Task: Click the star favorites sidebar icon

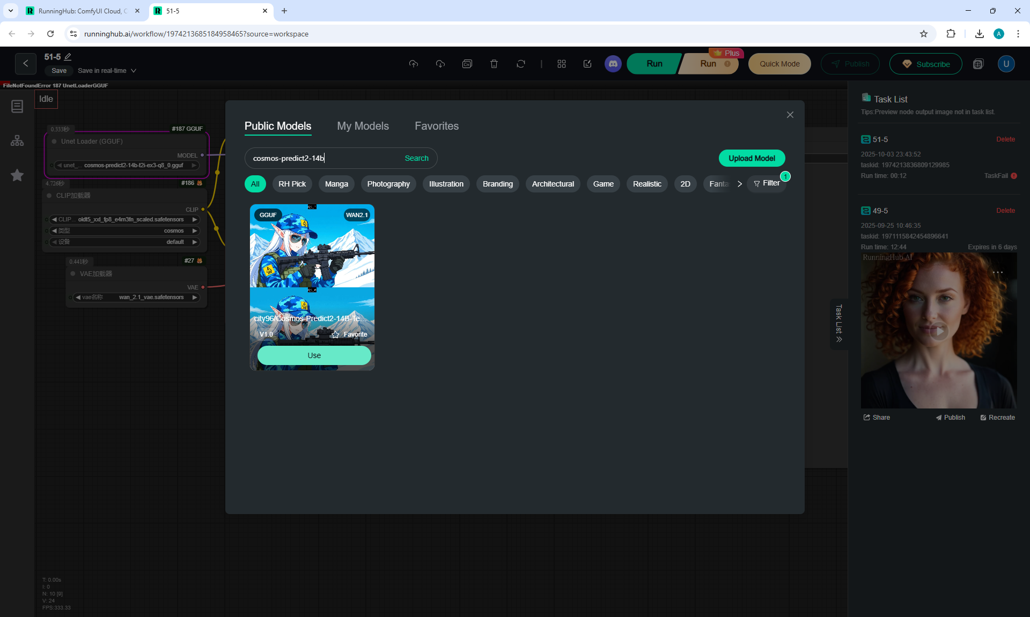Action: 17,175
